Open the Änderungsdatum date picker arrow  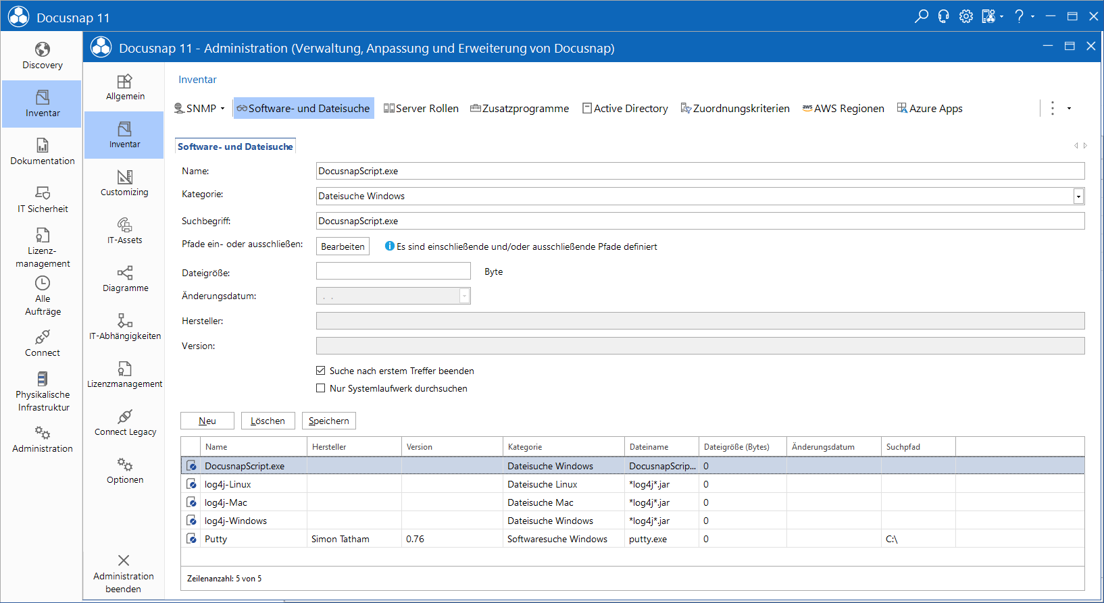pos(464,296)
